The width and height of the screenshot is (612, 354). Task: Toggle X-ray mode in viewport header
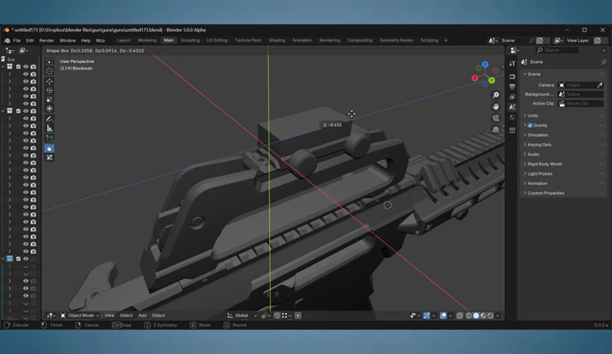pyautogui.click(x=460, y=315)
